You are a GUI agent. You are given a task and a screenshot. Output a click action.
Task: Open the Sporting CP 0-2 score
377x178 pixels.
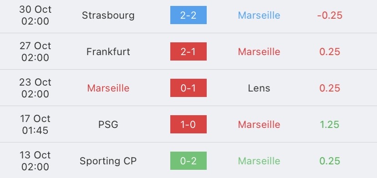coord(188,161)
